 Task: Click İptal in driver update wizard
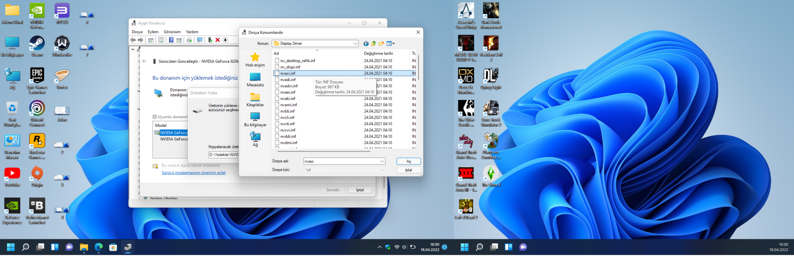[360, 190]
